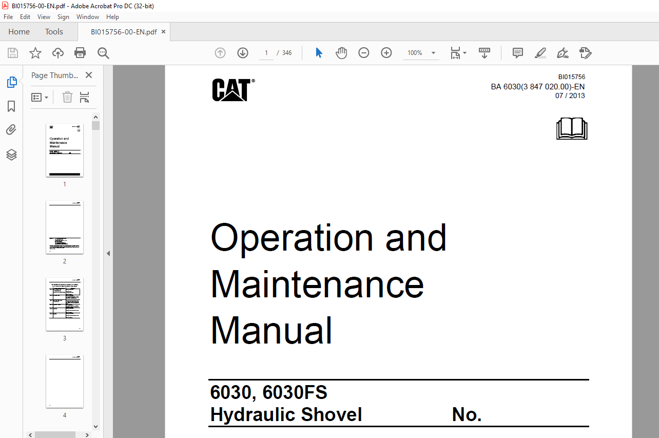This screenshot has height=438, width=659.
Task: Click the "Operation and" title text
Action: pyautogui.click(x=328, y=237)
